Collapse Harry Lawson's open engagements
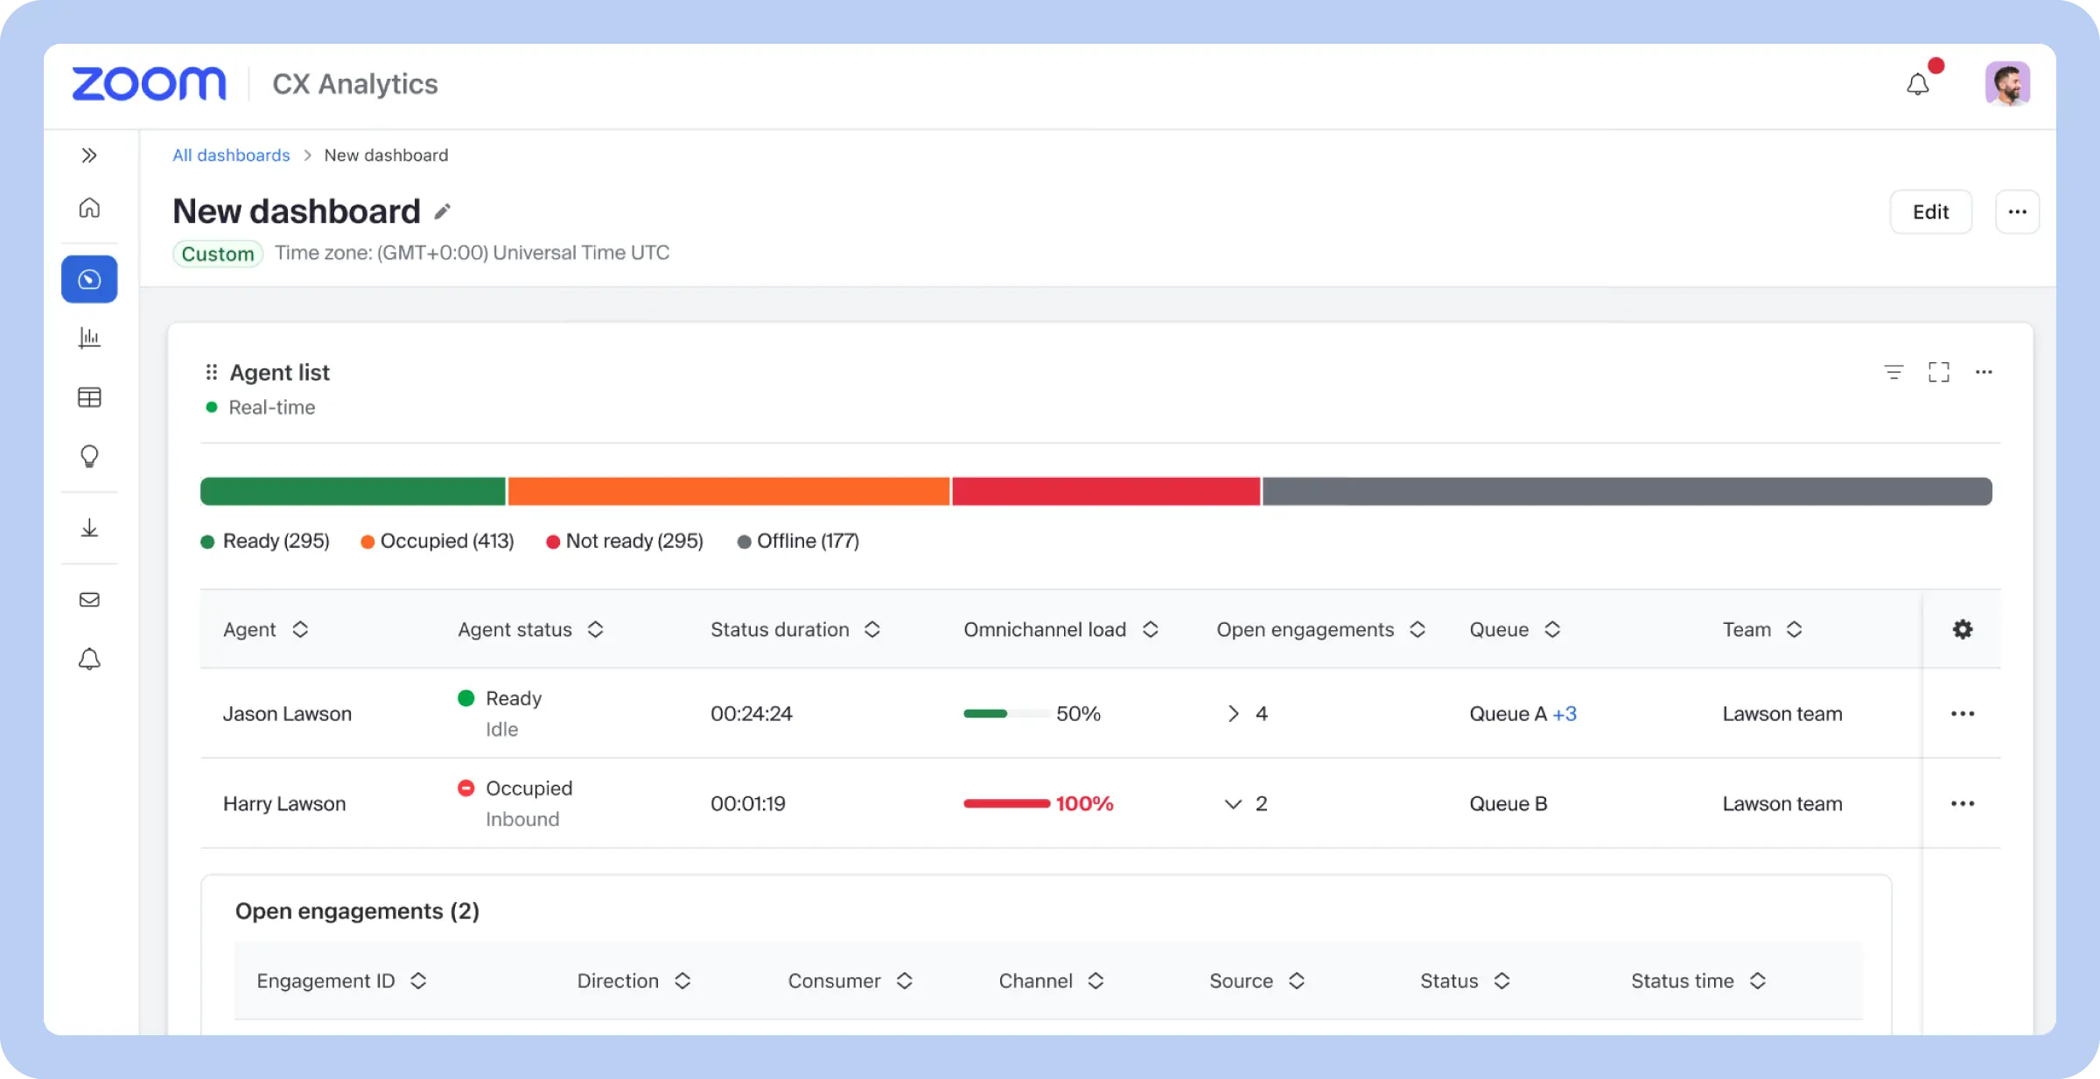 [1232, 803]
